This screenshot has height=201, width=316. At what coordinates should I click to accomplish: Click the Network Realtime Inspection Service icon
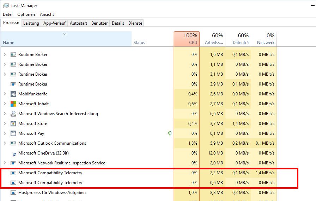pos(13,163)
